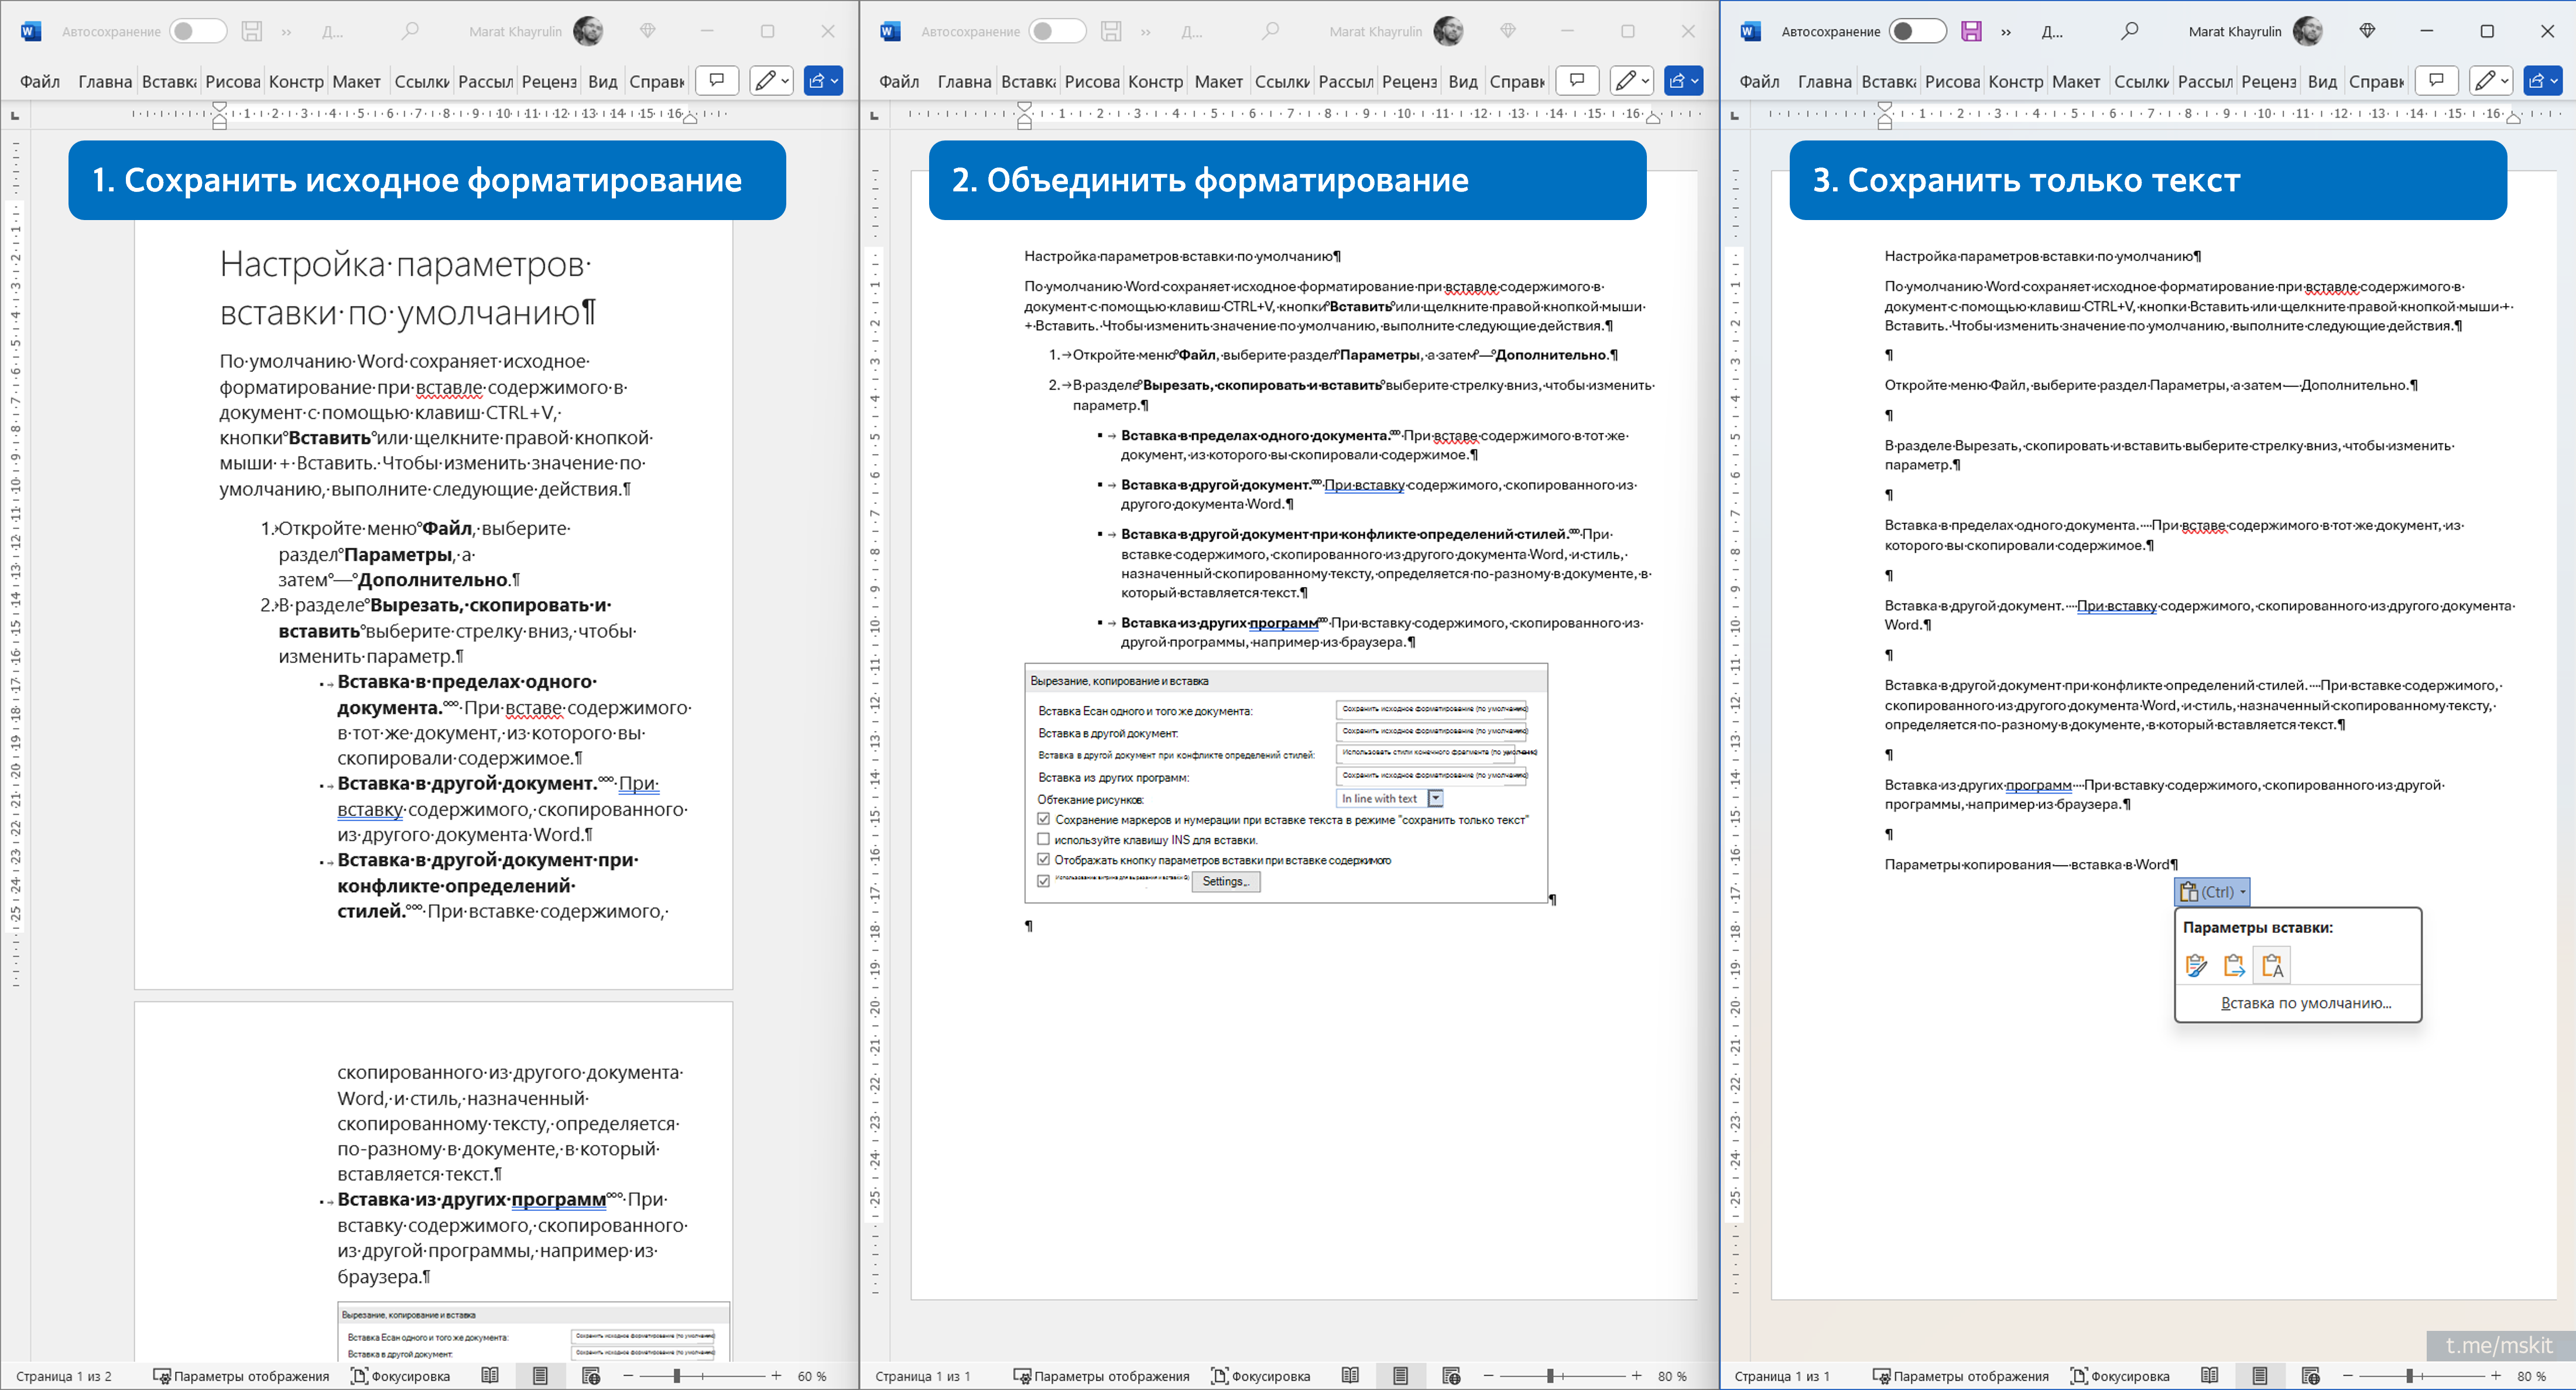2576x1390 pixels.
Task: Open Ссылки tab in middle window
Action: (x=1281, y=81)
